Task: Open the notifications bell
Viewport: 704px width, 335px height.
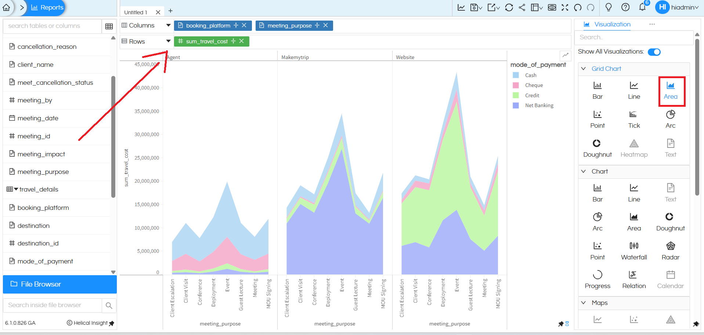Action: click(x=642, y=7)
